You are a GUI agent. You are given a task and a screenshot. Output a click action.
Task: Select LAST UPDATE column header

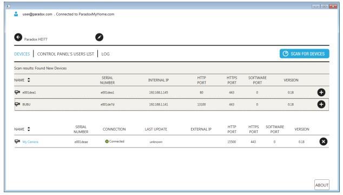156,129
